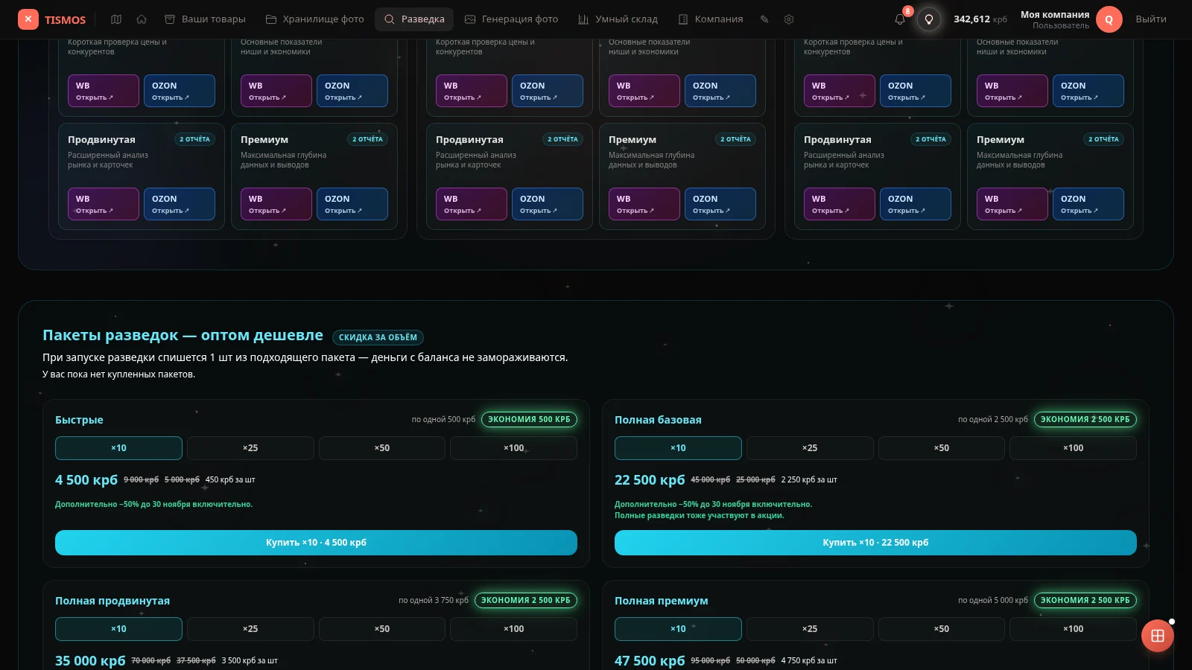Open the Хранилище фото tab
This screenshot has height=670, width=1192.
point(315,19)
